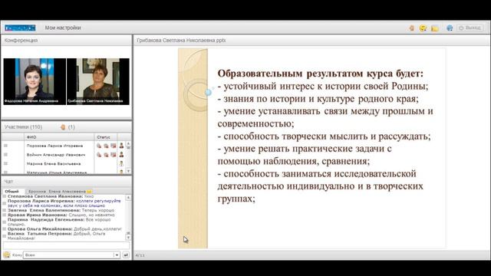
Task: Select video thumbnail of Федорова Наталия Андреевна
Action: 35,81
